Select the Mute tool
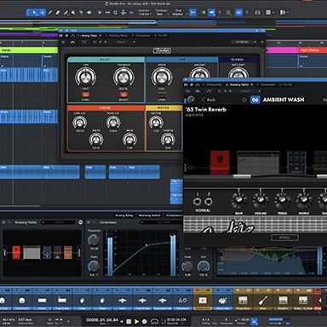This screenshot has height=327, width=327. (73, 13)
